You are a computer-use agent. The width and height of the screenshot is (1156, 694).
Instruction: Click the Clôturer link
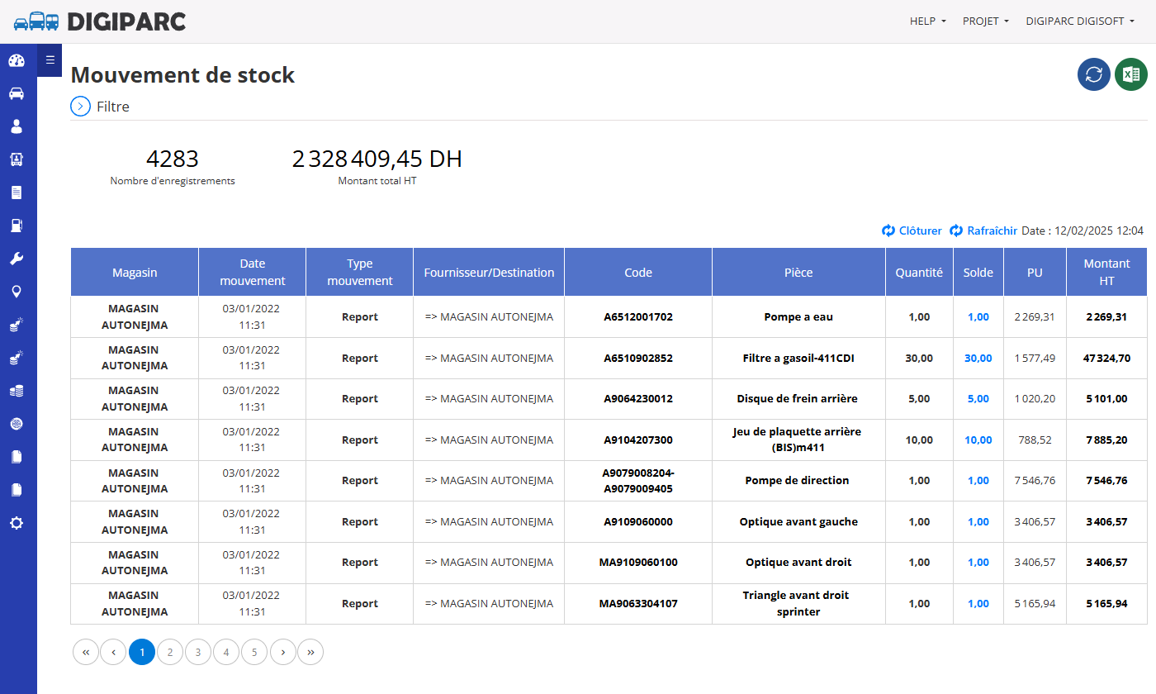point(912,231)
